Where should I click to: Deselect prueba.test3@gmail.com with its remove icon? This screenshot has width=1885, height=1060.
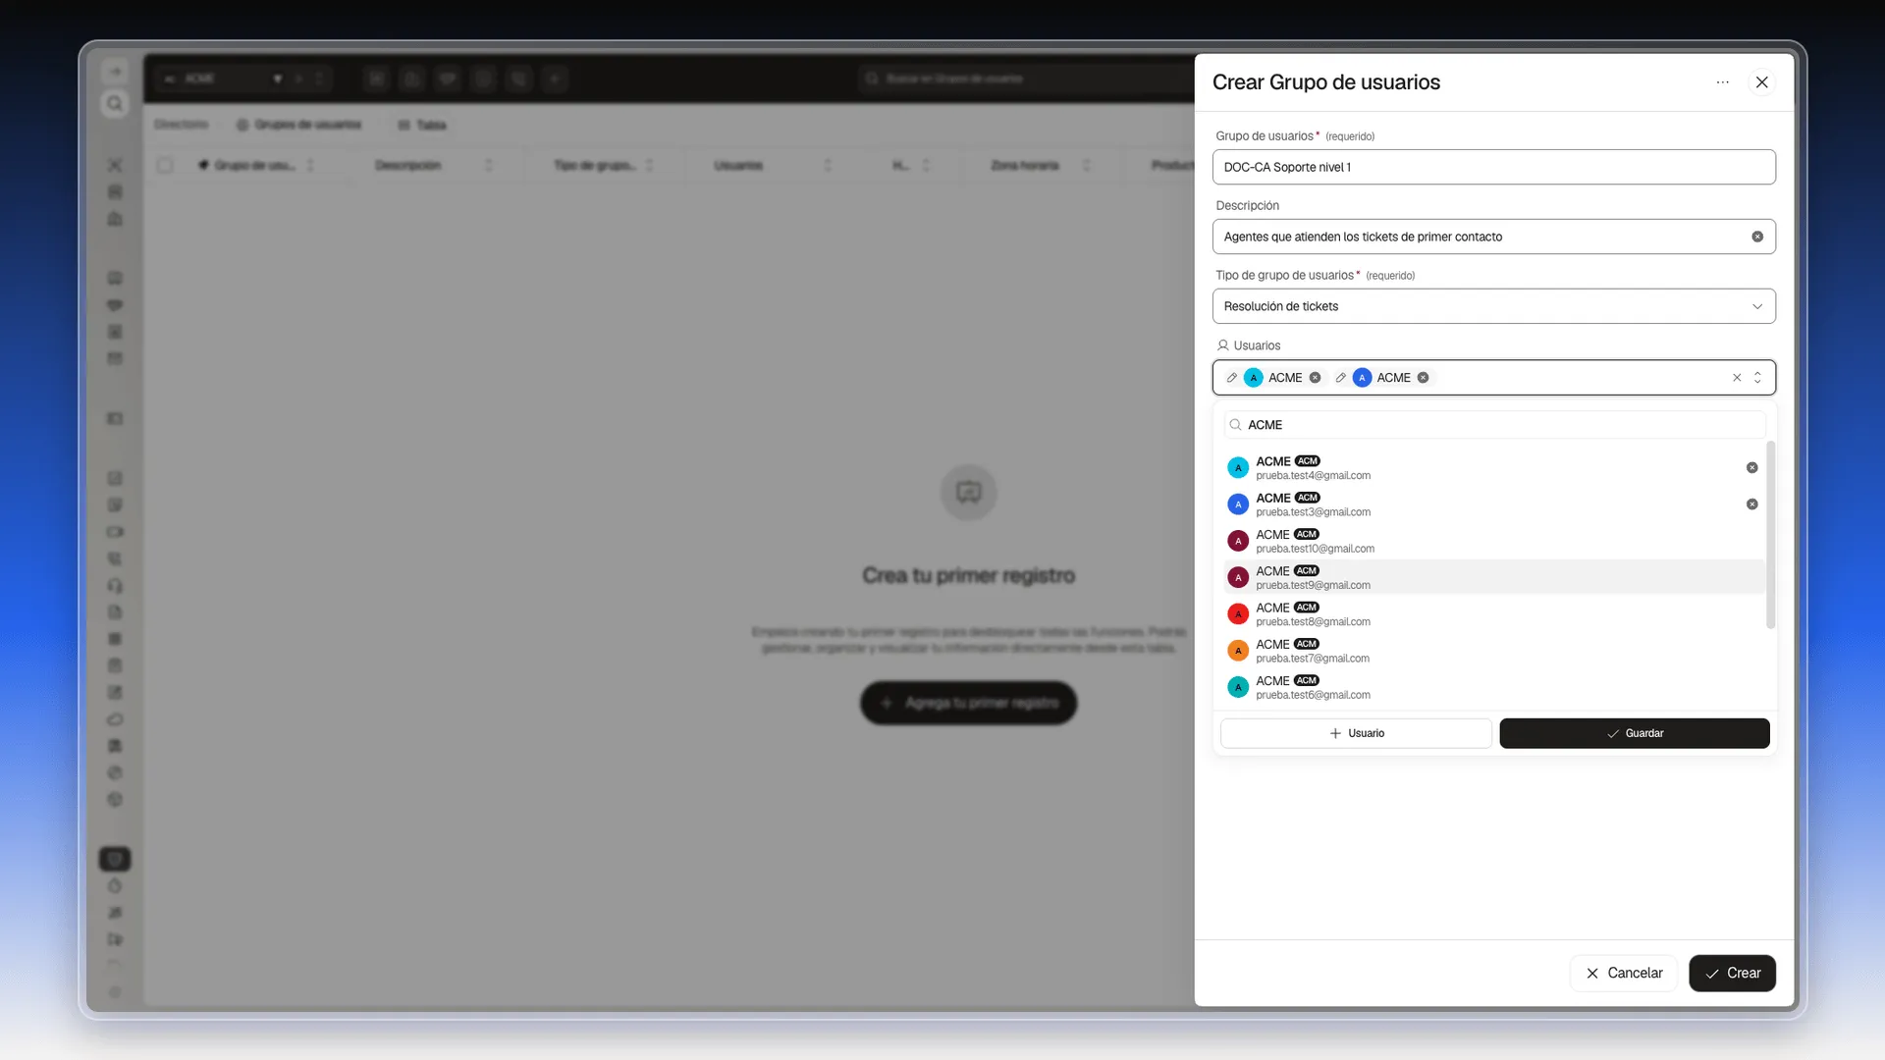(x=1751, y=504)
